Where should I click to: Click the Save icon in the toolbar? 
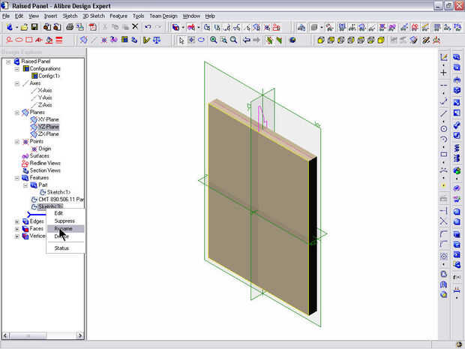pyautogui.click(x=34, y=27)
